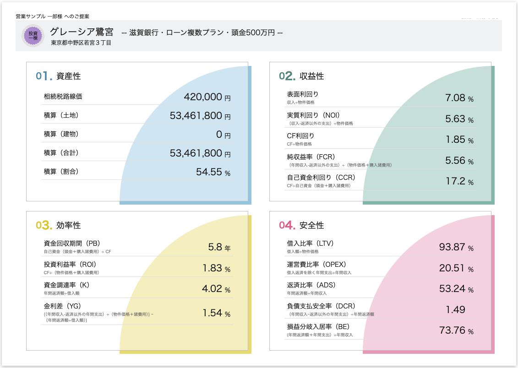Click the 資金回収期間（PB） label
518x368 pixels.
click(72, 243)
